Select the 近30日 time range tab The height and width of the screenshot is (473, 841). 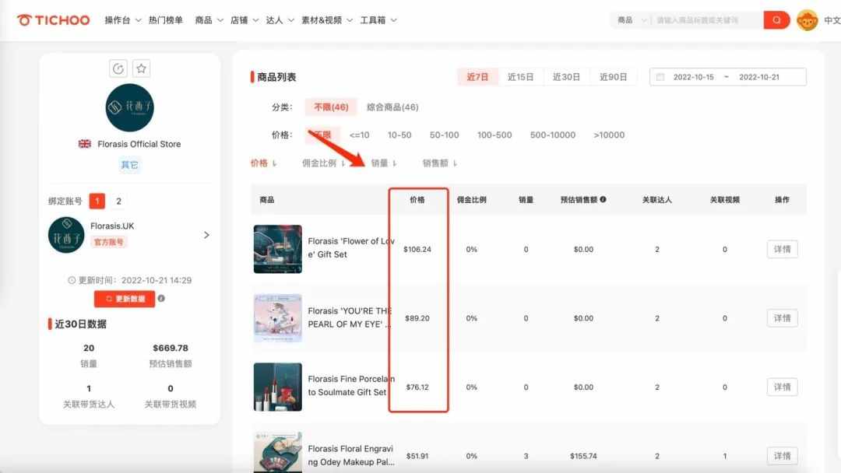[x=566, y=77]
